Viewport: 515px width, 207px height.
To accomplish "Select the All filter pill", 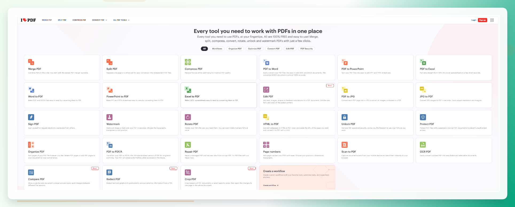I will (x=204, y=49).
